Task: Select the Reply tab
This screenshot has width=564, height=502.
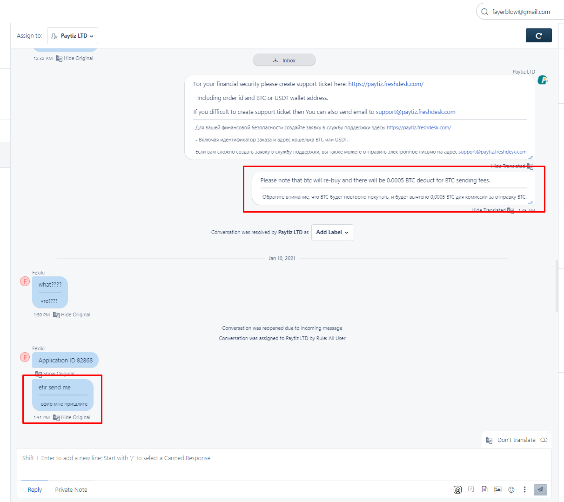Action: 35,489
